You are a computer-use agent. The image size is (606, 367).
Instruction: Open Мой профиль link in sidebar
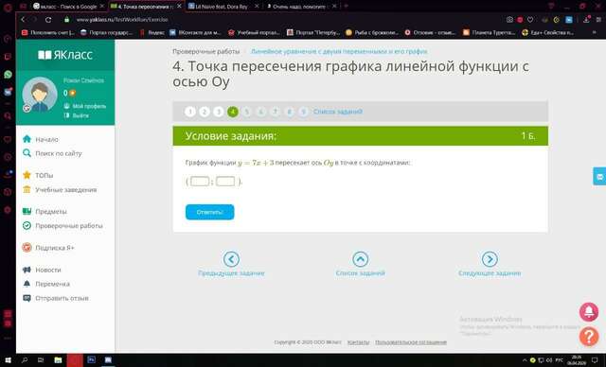(x=89, y=106)
